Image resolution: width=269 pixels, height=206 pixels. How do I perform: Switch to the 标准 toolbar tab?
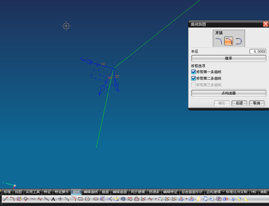tap(7, 191)
